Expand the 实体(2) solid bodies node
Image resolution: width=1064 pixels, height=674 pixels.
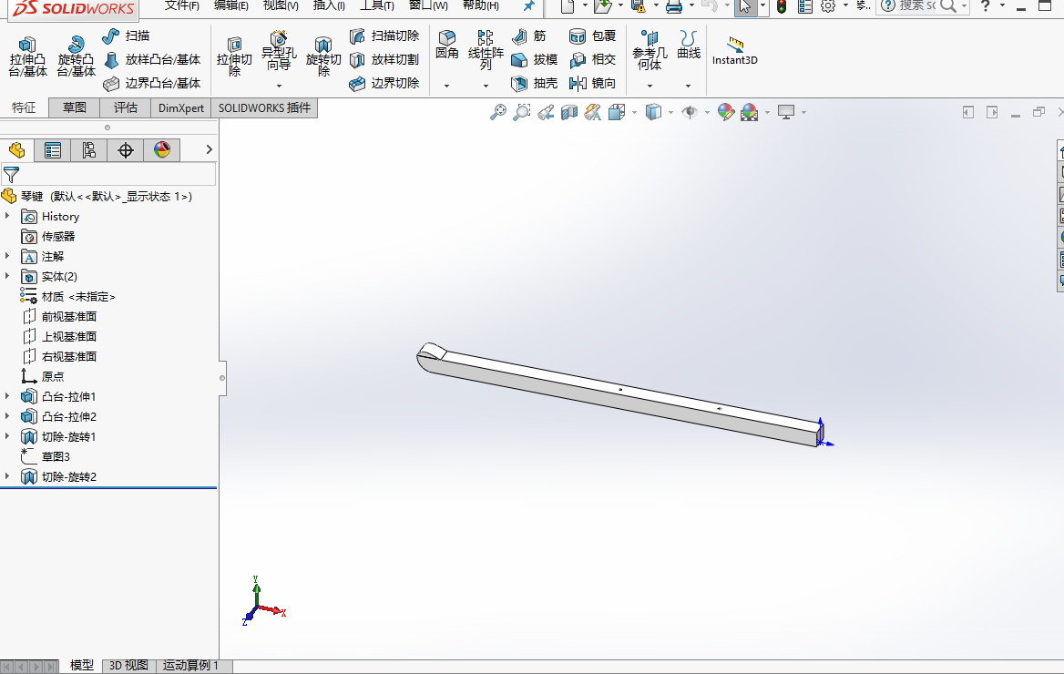pyautogui.click(x=7, y=276)
